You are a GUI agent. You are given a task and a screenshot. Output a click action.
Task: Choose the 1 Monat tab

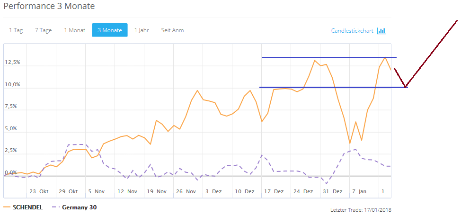(75, 30)
